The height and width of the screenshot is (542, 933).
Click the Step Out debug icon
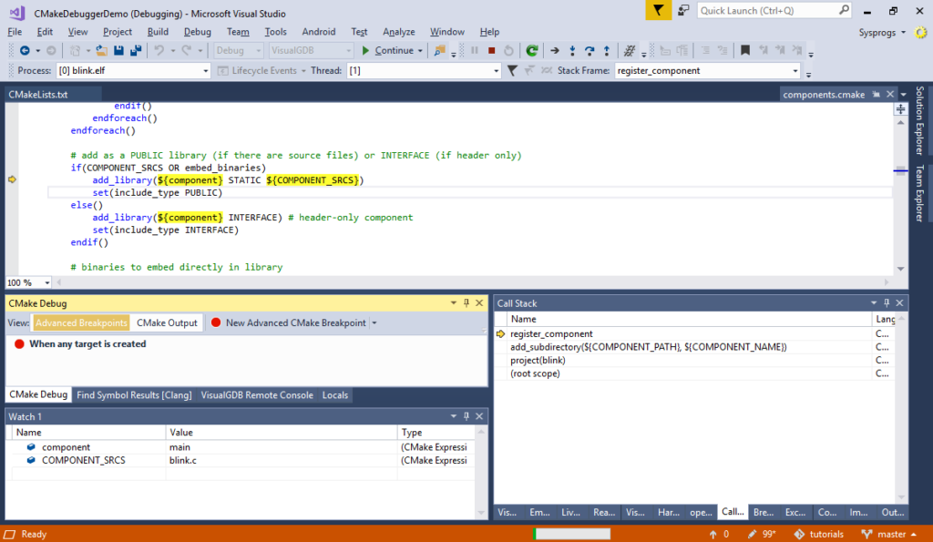tap(607, 51)
